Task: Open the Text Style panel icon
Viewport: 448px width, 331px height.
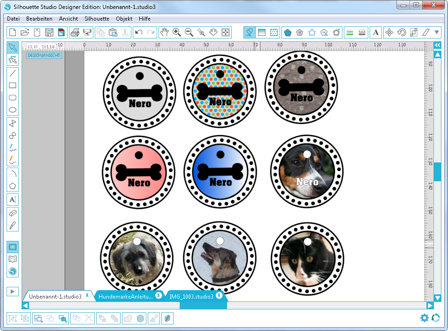Action: click(375, 32)
